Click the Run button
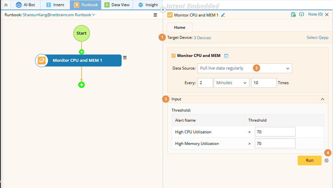 point(309,160)
